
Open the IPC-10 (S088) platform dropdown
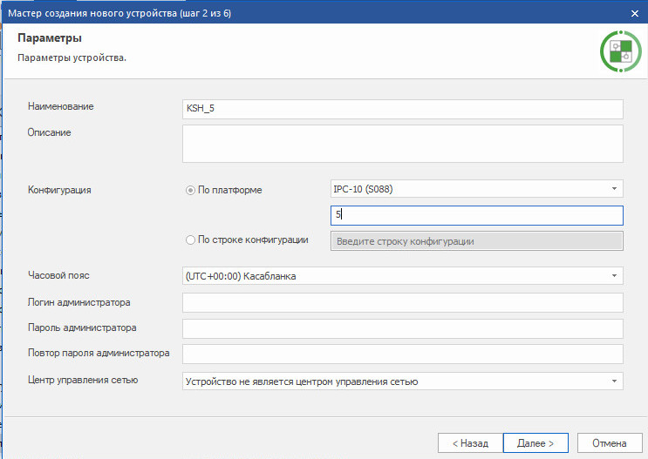pos(476,189)
